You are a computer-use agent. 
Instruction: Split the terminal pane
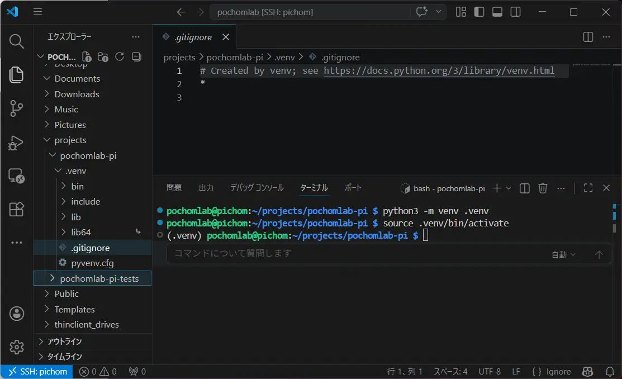click(x=524, y=188)
